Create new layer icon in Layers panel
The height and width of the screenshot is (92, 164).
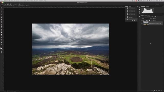[x=160, y=91]
